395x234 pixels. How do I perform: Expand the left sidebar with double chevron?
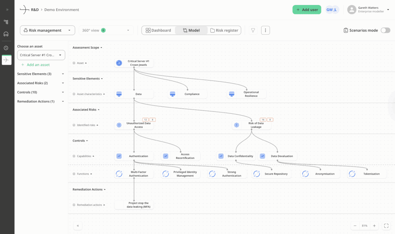tap(7, 9)
